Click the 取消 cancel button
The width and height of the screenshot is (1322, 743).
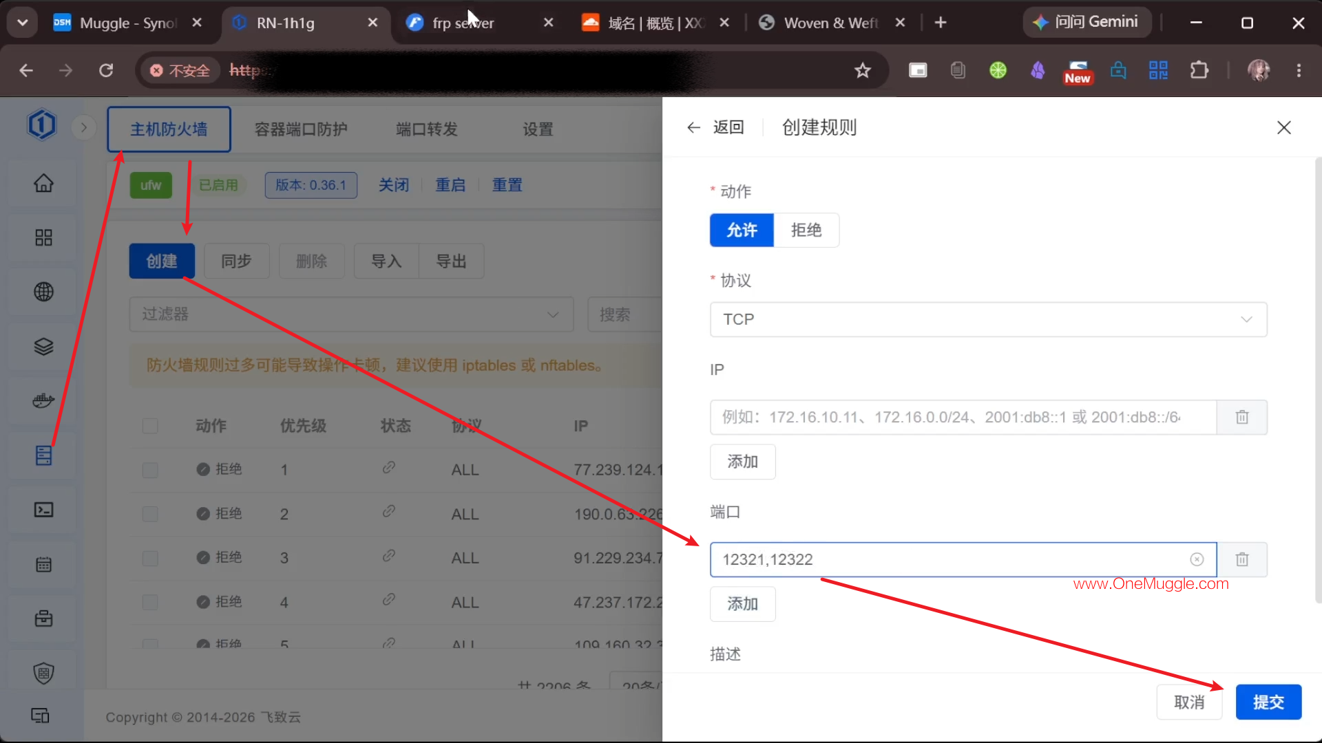pos(1189,702)
